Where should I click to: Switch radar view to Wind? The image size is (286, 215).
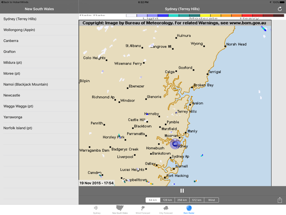[211, 200]
